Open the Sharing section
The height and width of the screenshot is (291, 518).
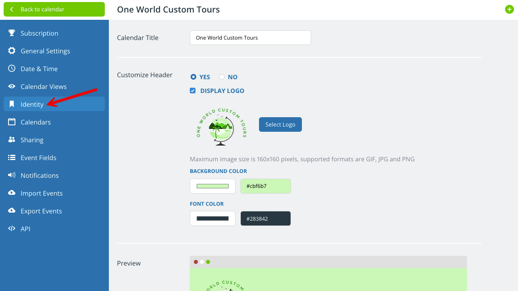click(54, 140)
